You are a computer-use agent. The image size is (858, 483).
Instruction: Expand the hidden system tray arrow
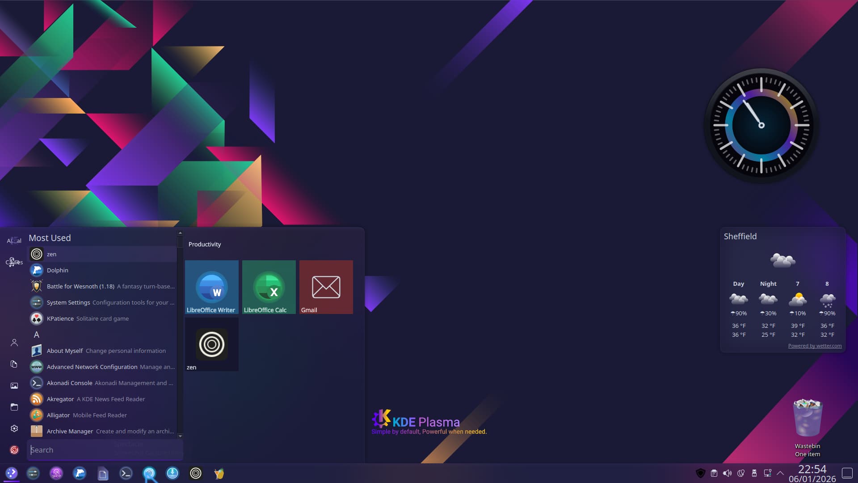pos(780,473)
